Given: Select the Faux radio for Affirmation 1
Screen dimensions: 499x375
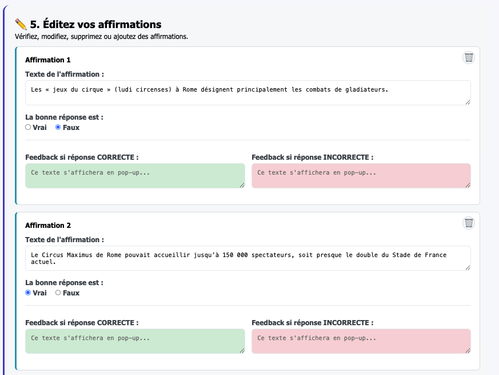Looking at the screenshot, I should (x=58, y=127).
